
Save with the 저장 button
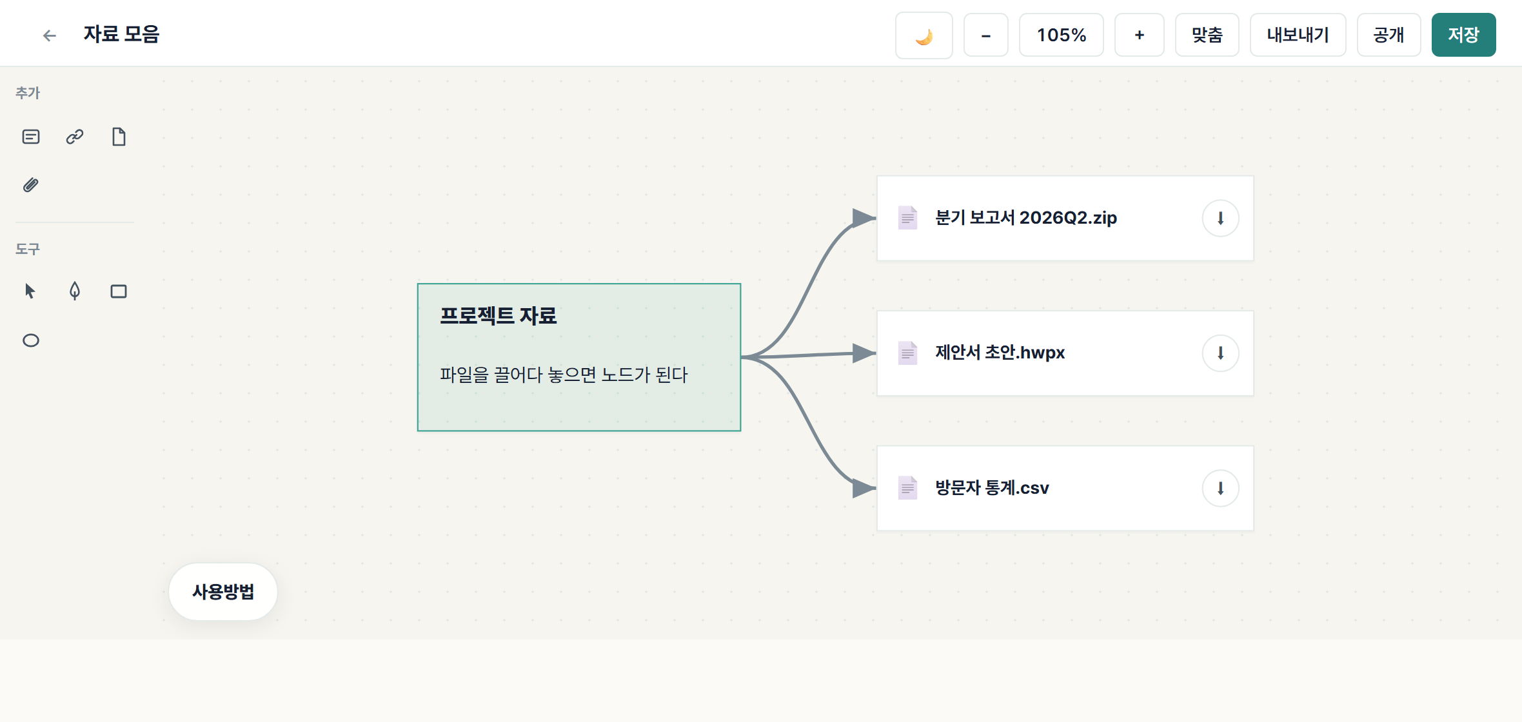click(1464, 35)
